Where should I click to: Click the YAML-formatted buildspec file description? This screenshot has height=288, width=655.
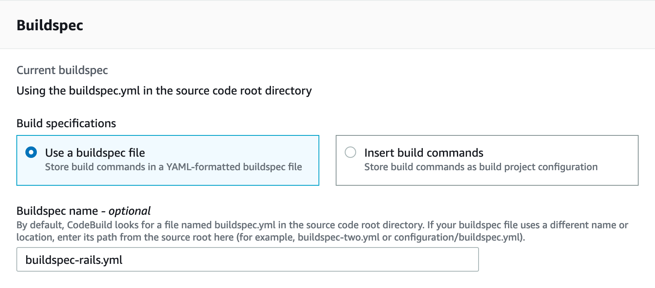(173, 167)
